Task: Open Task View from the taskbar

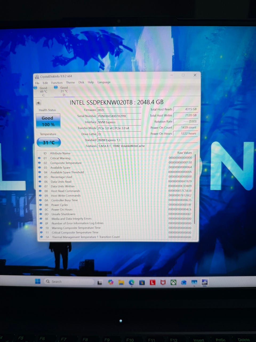Action: click(100, 282)
